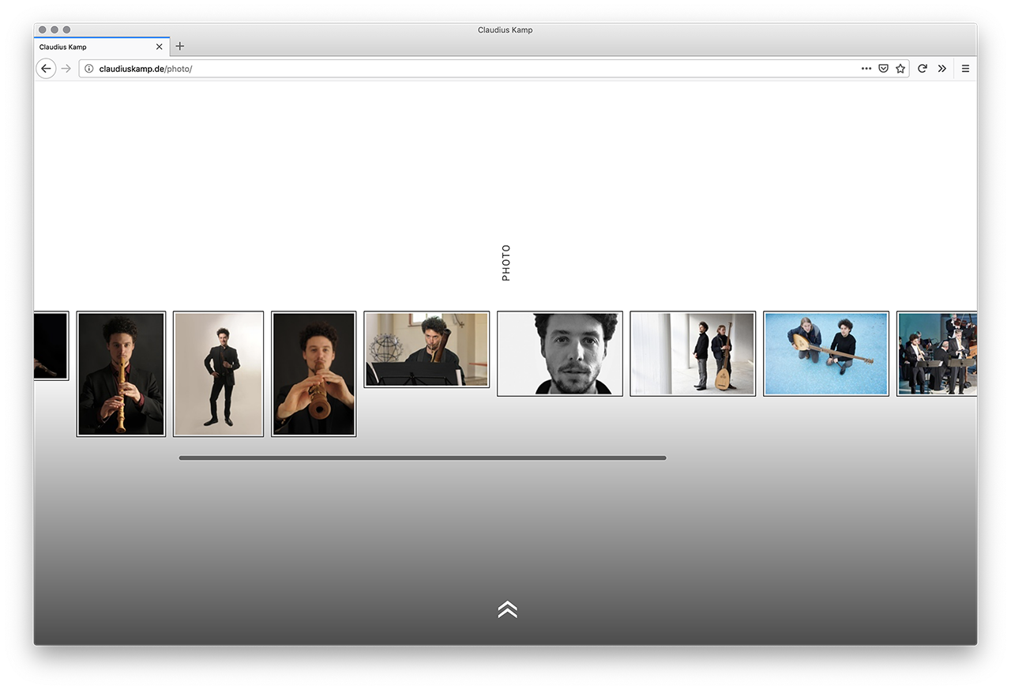Image resolution: width=1011 pixels, height=690 pixels.
Task: Open photo of two men with lute standing
Action: (x=693, y=353)
